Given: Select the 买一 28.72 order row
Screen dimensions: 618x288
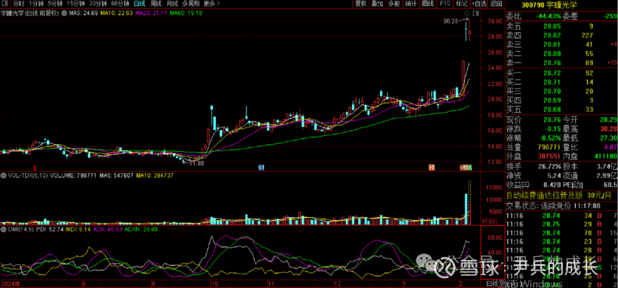Looking at the screenshot, I should [561, 73].
